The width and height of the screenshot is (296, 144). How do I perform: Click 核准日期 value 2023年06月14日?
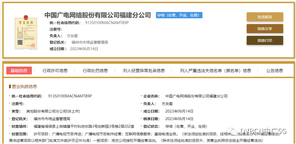179,119
